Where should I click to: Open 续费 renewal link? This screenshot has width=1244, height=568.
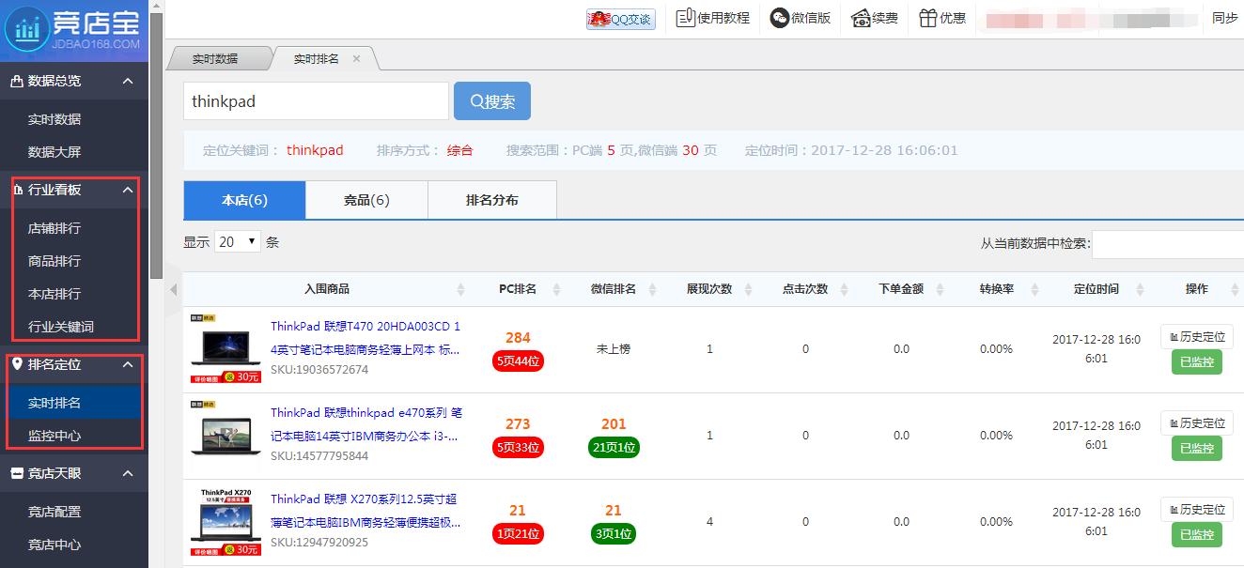point(875,18)
